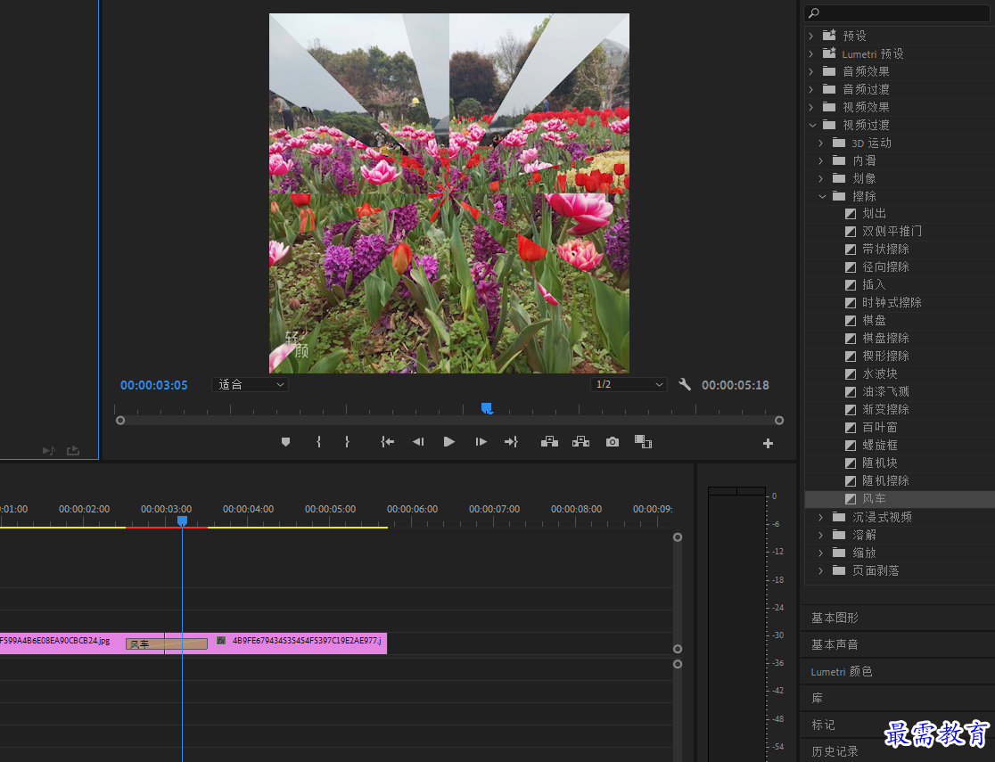Open the 历史记录 panel tab

tap(835, 751)
